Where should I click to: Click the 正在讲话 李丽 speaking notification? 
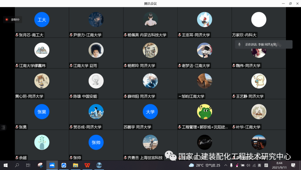(x=263, y=44)
